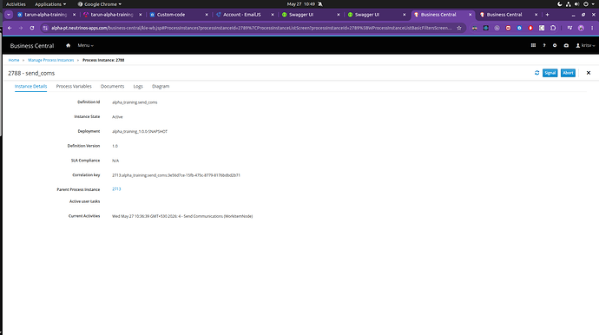
Task: Open the red rounded extension icon
Action: pos(508,28)
